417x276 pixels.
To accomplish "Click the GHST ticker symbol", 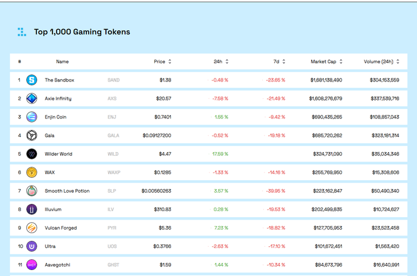I will tap(113, 265).
